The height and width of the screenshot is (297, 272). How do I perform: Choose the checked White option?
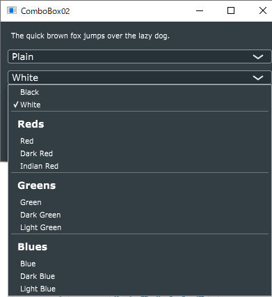tap(140, 105)
